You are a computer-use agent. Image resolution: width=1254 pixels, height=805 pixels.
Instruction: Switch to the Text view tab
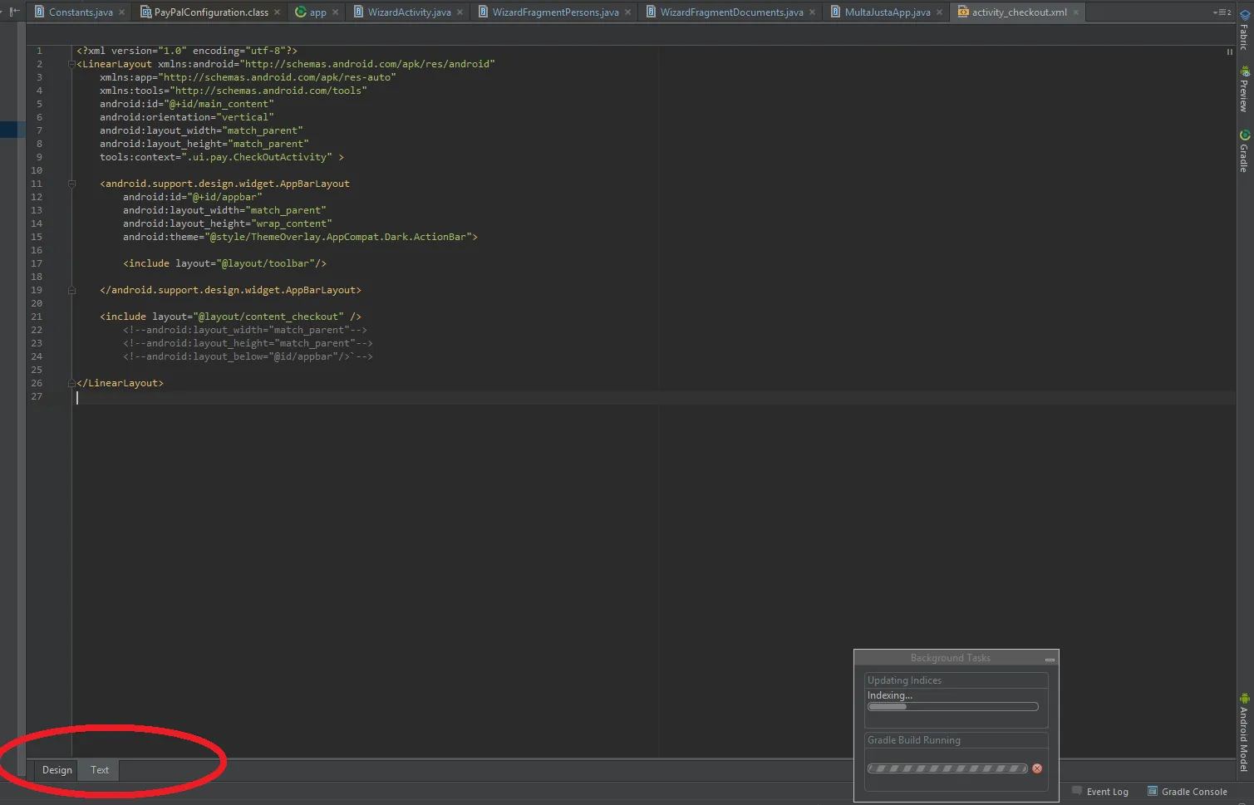click(100, 770)
